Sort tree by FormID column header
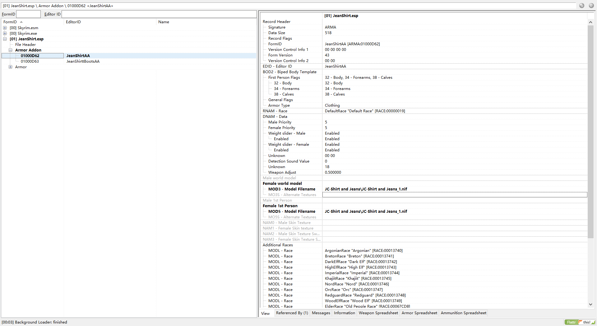This screenshot has height=326, width=597. [33, 22]
